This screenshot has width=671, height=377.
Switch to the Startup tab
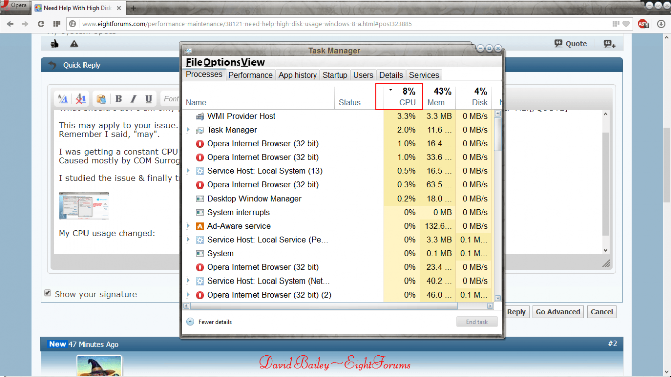pos(335,75)
